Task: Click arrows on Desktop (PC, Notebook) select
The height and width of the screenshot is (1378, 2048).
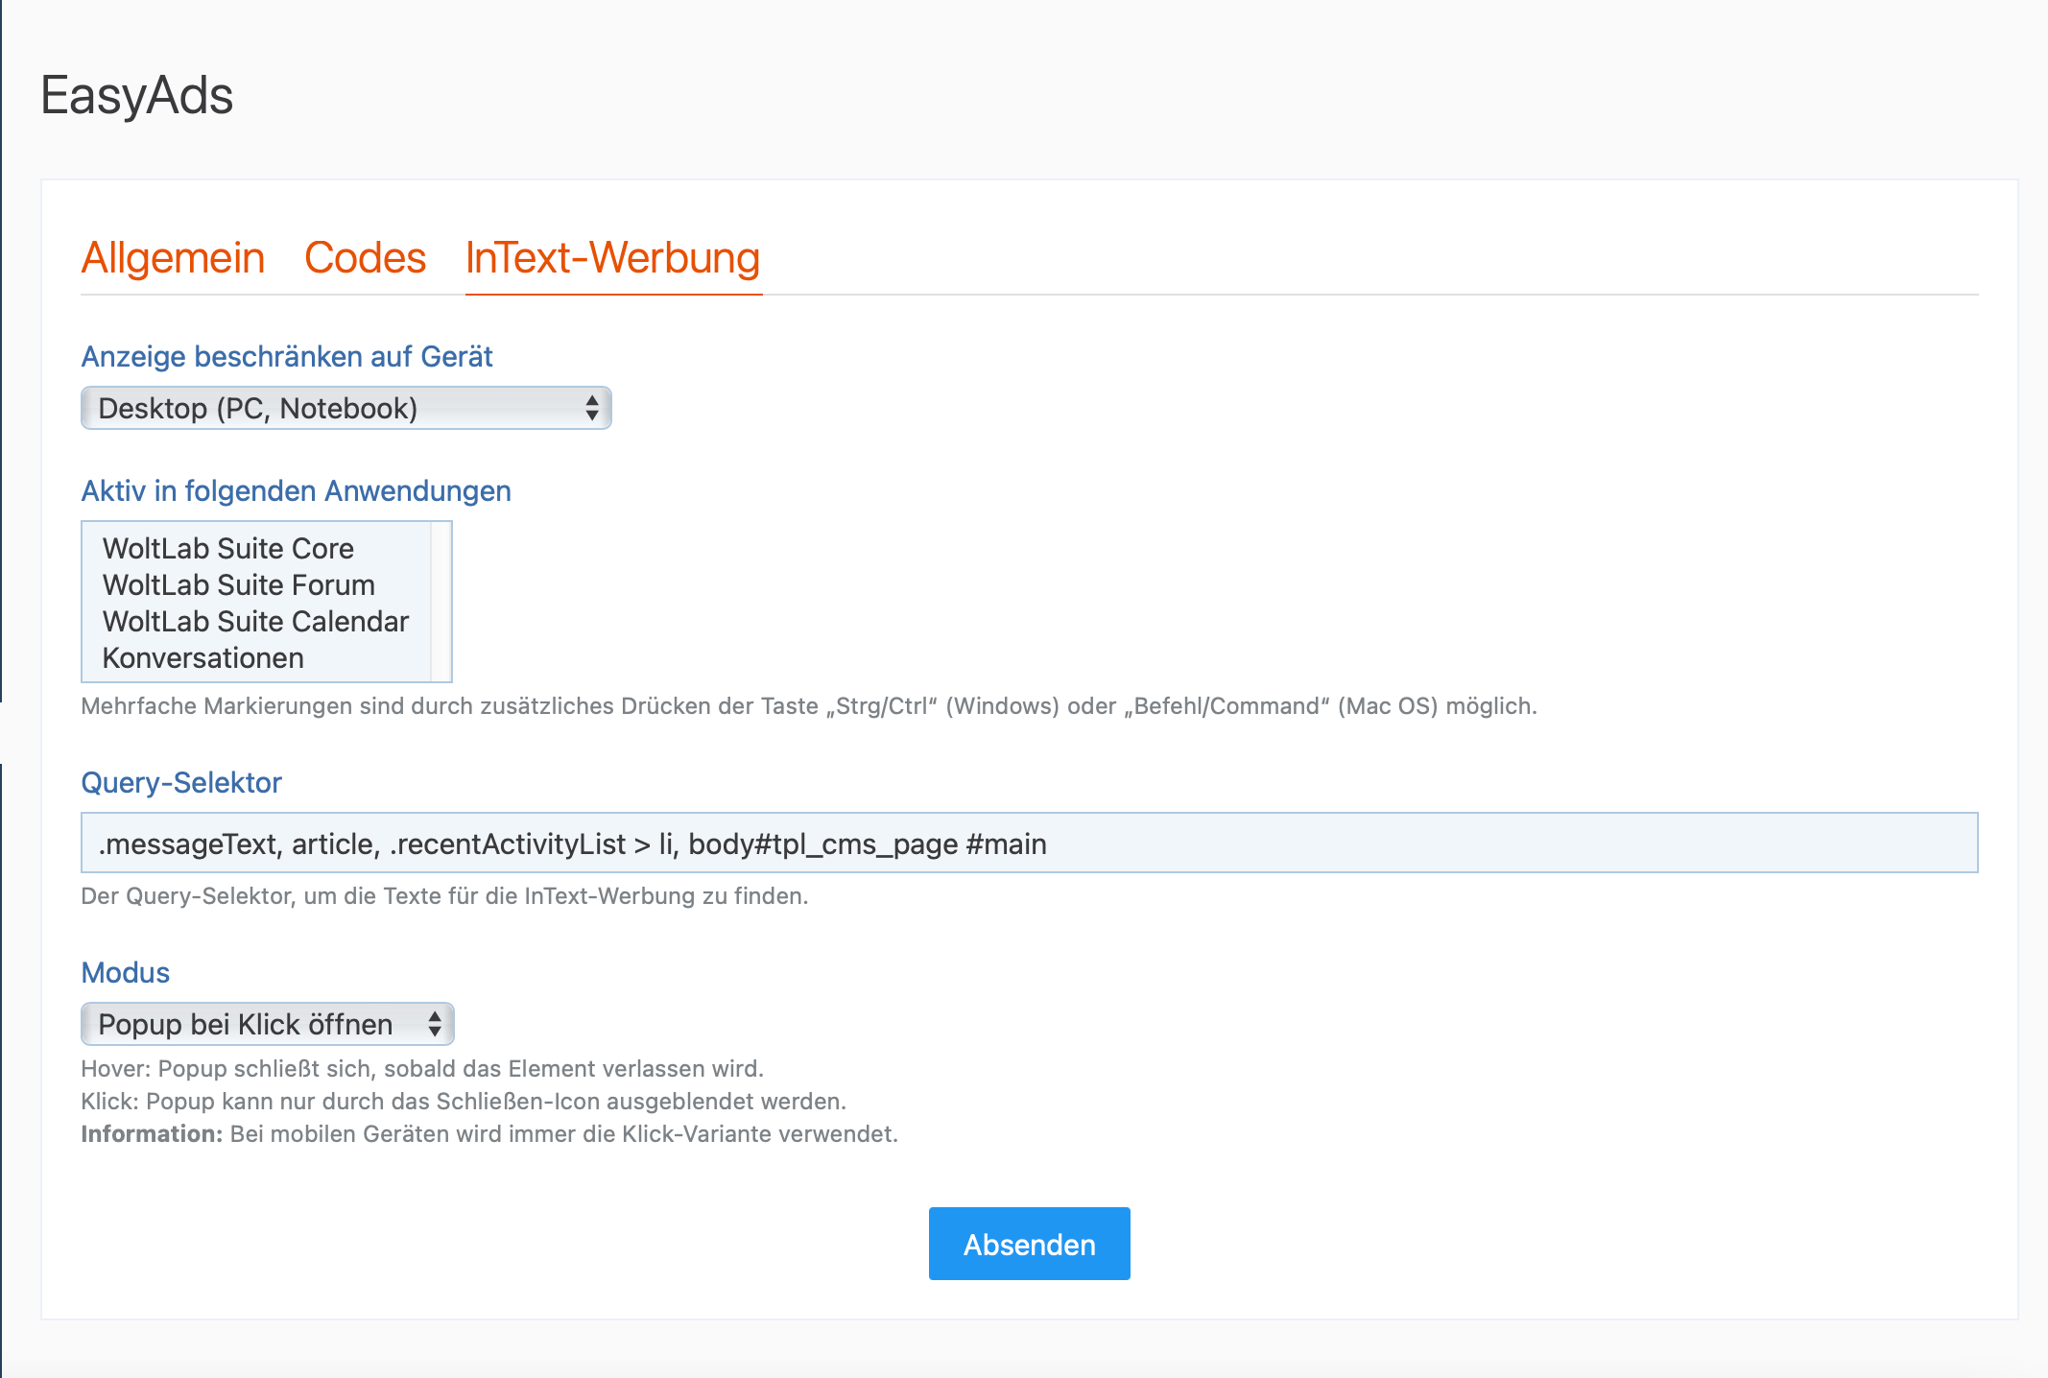Action: coord(592,409)
